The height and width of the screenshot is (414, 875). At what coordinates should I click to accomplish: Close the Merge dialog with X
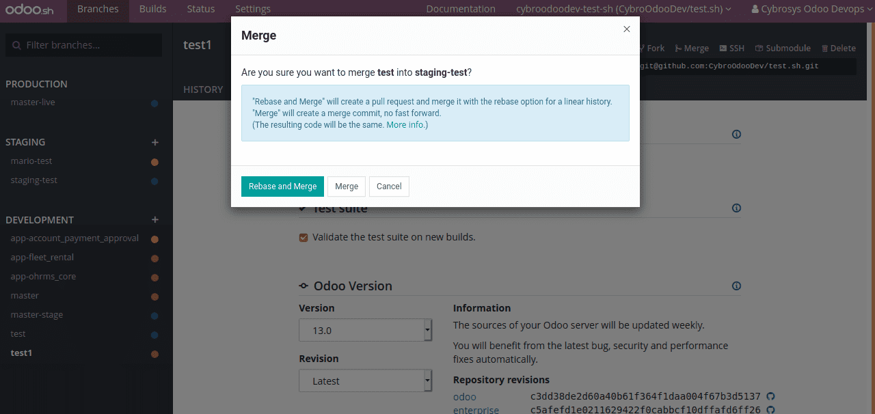[x=627, y=29]
